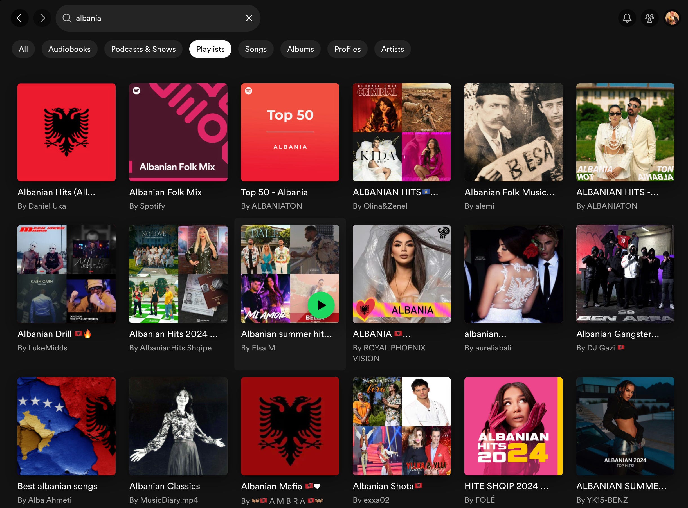
Task: Show All search results
Action: tap(23, 49)
